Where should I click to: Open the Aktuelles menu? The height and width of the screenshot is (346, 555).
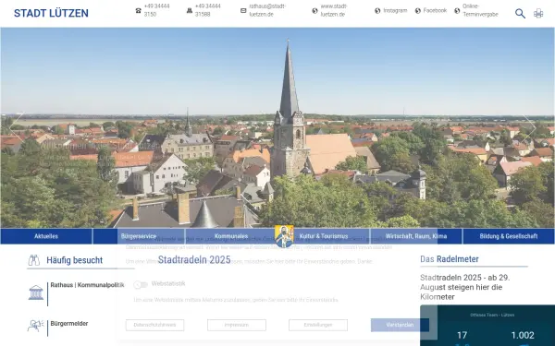[x=46, y=236]
